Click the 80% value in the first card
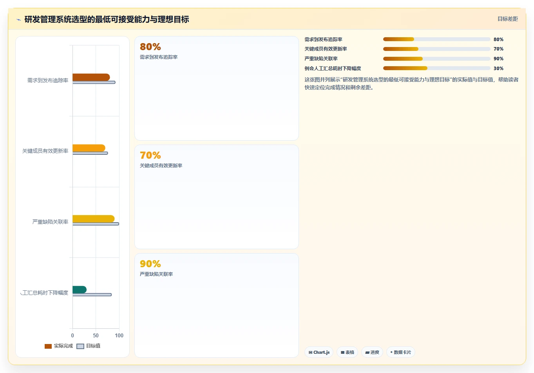Image resolution: width=534 pixels, height=373 pixels. 150,47
